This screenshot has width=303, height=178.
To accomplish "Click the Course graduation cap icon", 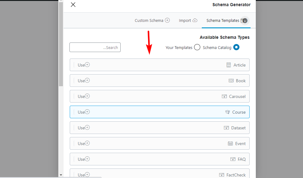I will click(228, 112).
